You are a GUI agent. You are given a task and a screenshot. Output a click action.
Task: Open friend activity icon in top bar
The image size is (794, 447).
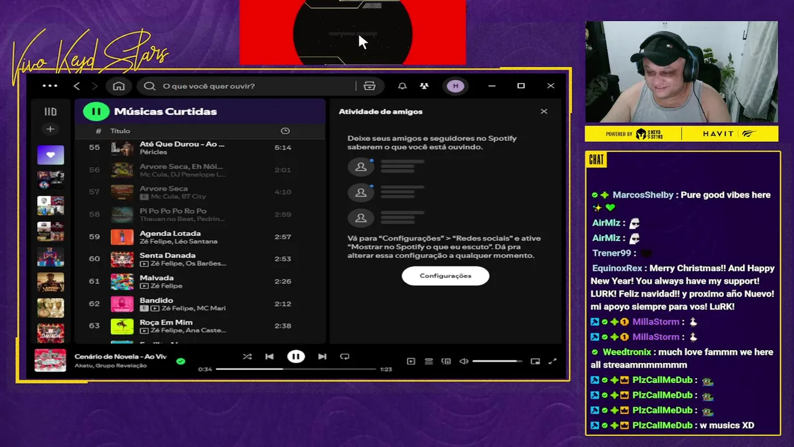pos(424,86)
